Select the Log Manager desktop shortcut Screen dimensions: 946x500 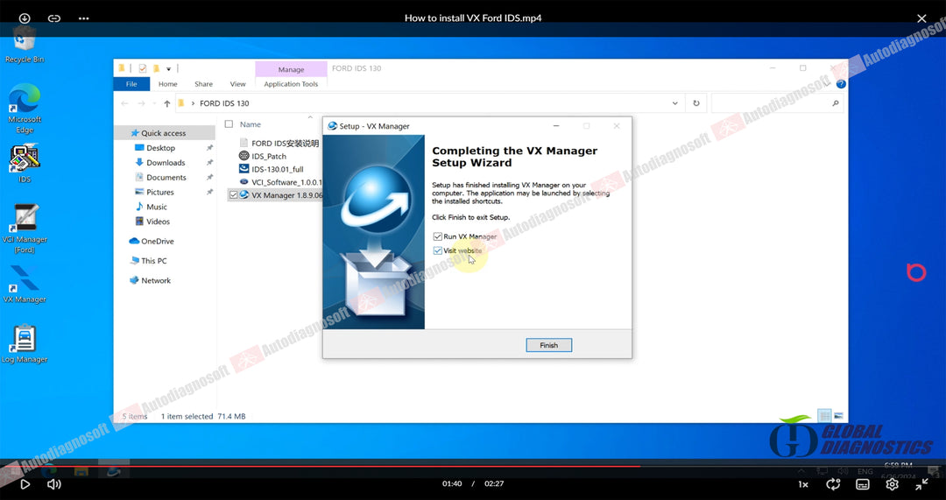pos(25,344)
